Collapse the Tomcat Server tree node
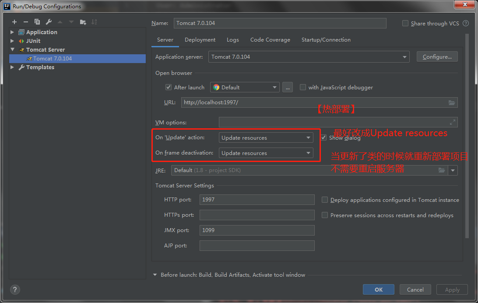Screen dimensions: 478x303 tap(13, 49)
